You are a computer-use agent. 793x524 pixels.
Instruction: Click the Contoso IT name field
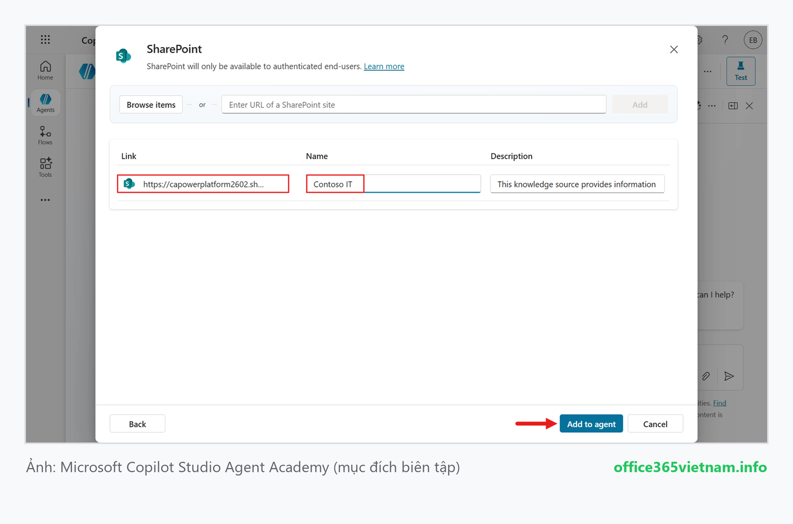click(x=394, y=184)
